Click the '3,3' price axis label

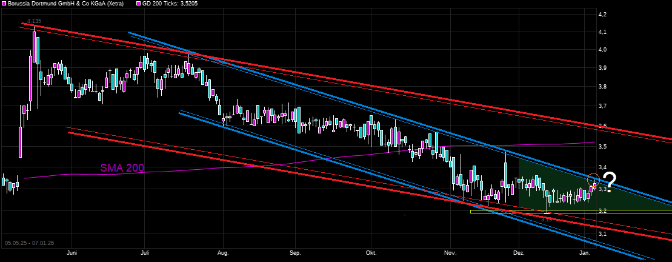pos(602,189)
